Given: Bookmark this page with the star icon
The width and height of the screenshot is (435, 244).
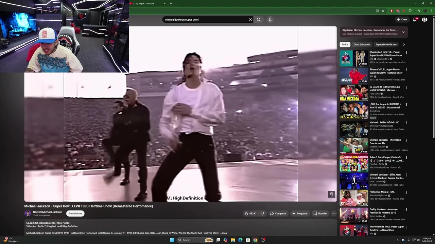Looking at the screenshot, I should point(383,11).
